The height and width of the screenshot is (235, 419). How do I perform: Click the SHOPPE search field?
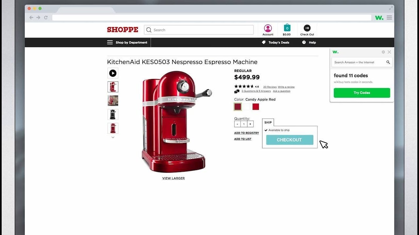pos(199,30)
